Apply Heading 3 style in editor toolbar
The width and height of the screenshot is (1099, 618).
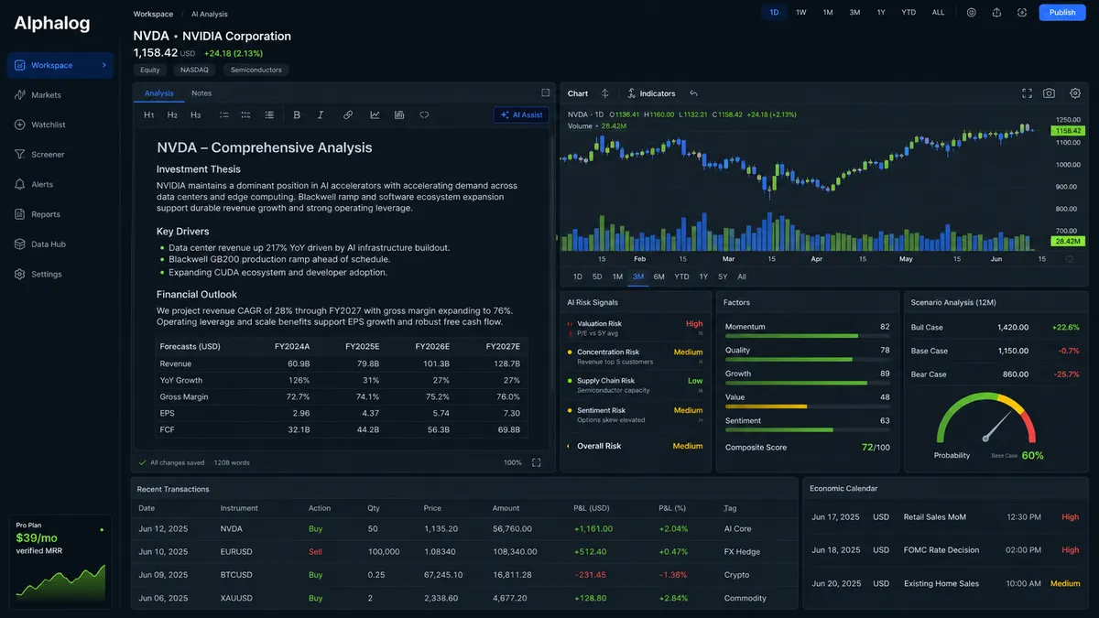(x=195, y=115)
